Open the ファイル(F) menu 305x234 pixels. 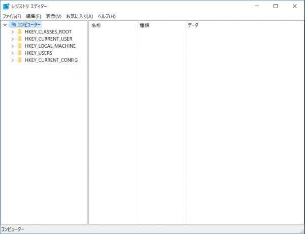(x=12, y=16)
